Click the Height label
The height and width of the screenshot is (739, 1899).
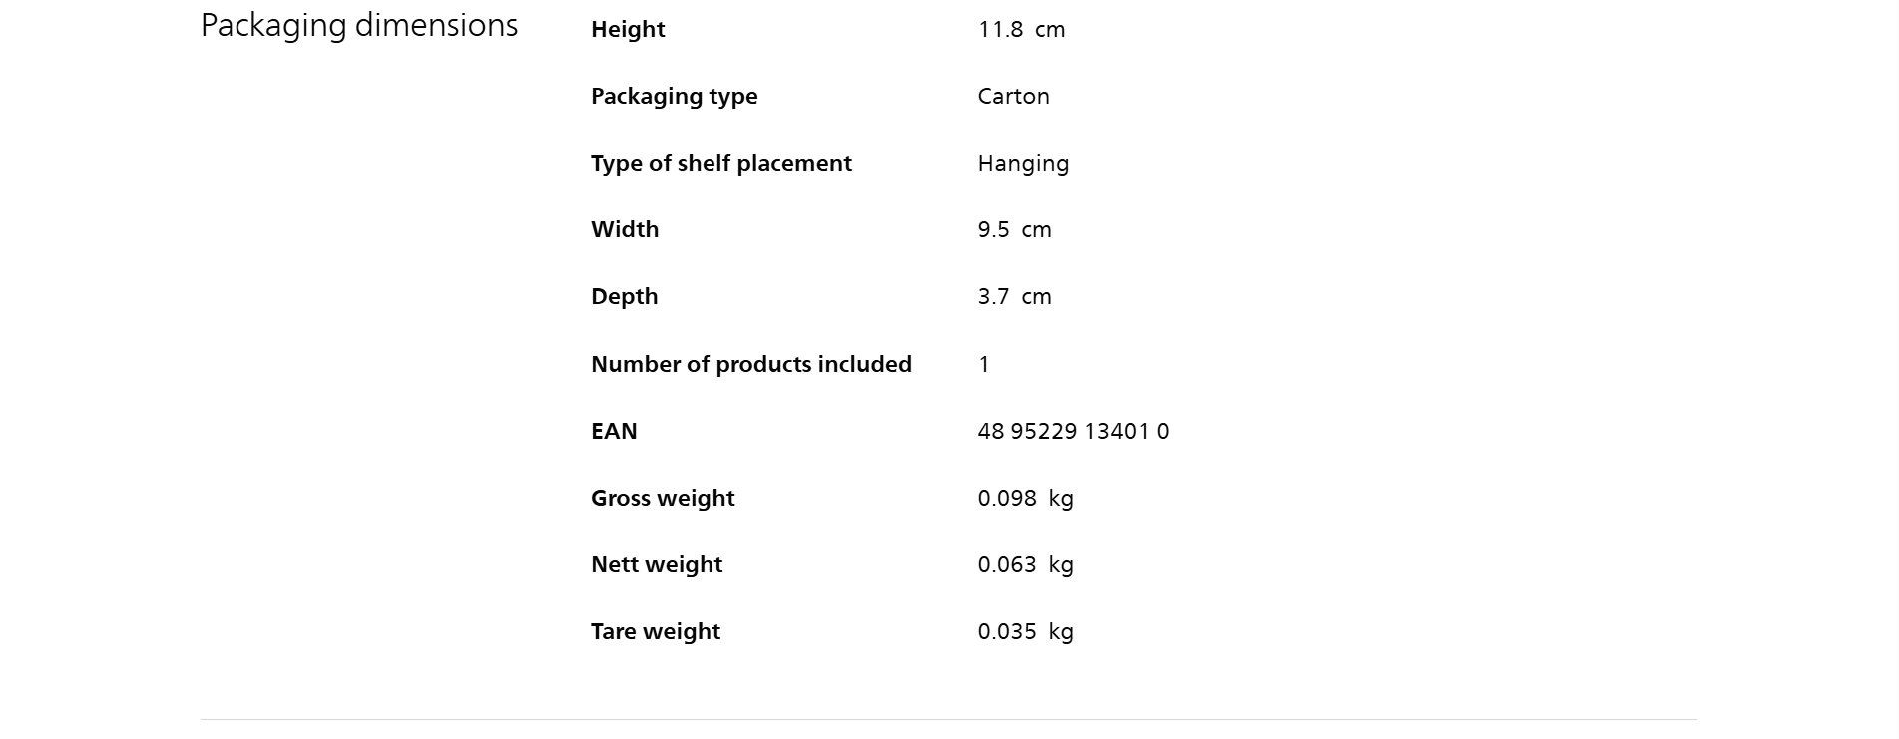[x=628, y=30]
